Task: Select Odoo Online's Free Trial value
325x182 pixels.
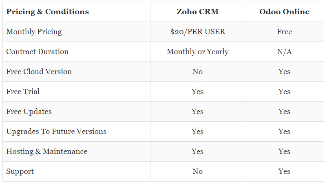Action: [x=284, y=92]
